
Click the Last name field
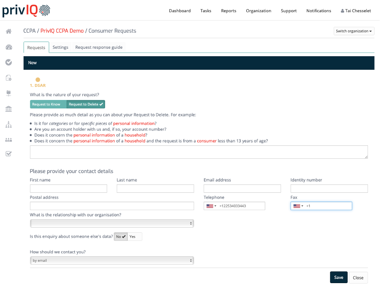coord(156,189)
